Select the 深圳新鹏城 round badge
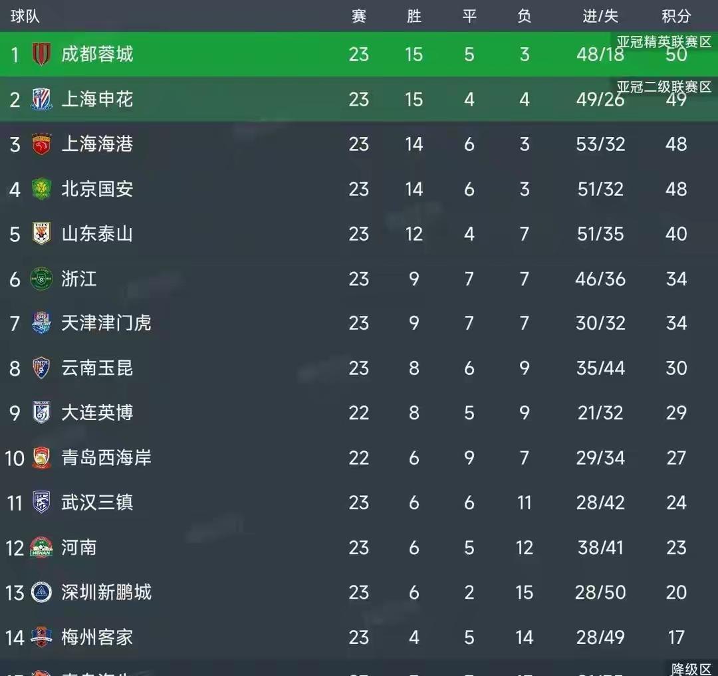This screenshot has height=676, width=718. coord(41,592)
